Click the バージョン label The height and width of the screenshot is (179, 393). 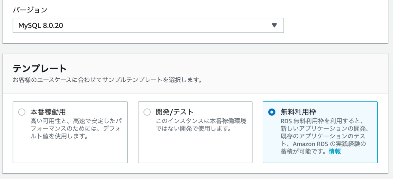[x=30, y=10]
